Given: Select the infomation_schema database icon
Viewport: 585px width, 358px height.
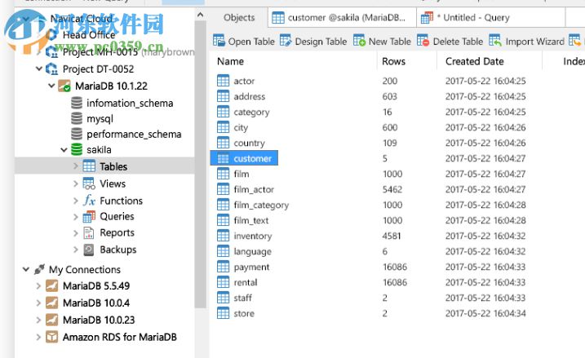Looking at the screenshot, I should pos(77,103).
